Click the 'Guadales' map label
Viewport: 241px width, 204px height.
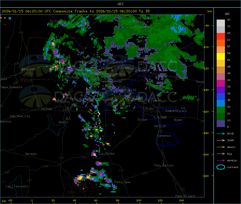tap(143, 58)
